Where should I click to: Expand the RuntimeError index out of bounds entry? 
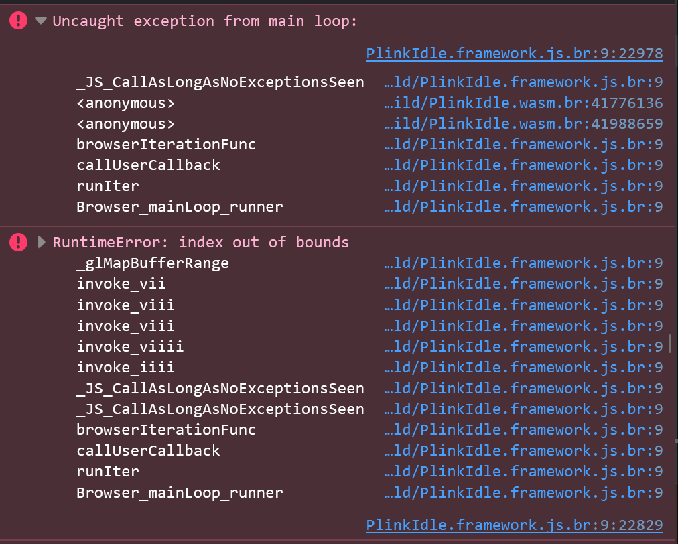coord(41,242)
